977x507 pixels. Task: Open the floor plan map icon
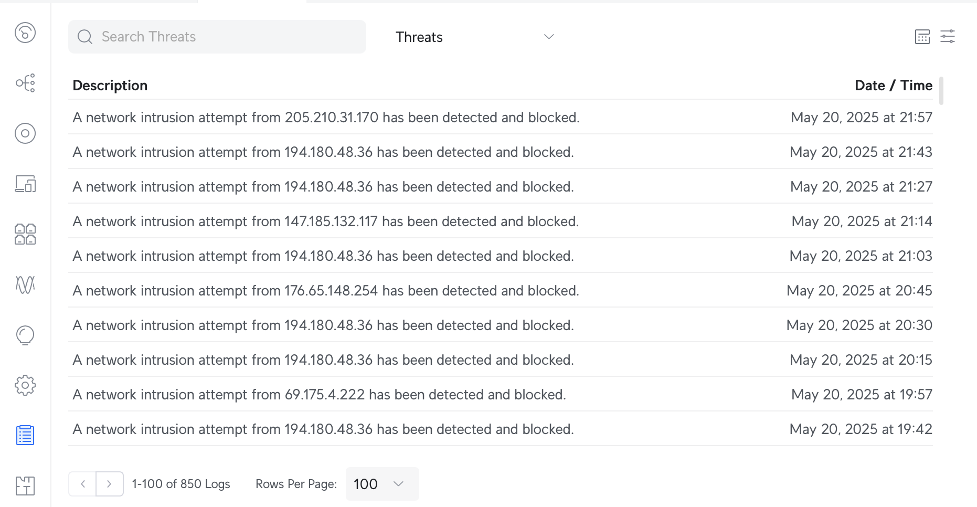point(25,485)
